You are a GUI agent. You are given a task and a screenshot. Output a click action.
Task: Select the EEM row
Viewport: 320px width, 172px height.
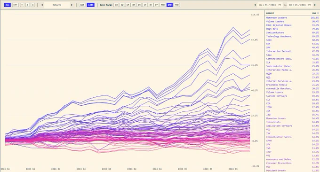[x=292, y=103]
